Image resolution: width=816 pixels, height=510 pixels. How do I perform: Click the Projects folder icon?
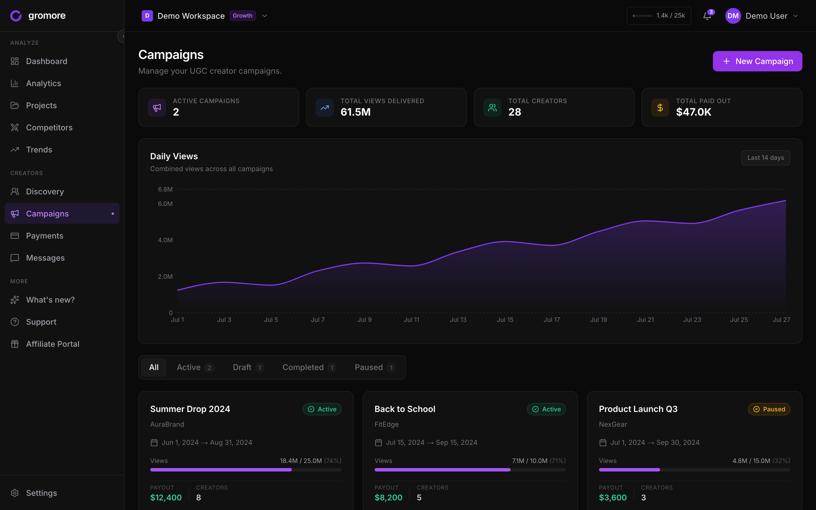point(14,105)
